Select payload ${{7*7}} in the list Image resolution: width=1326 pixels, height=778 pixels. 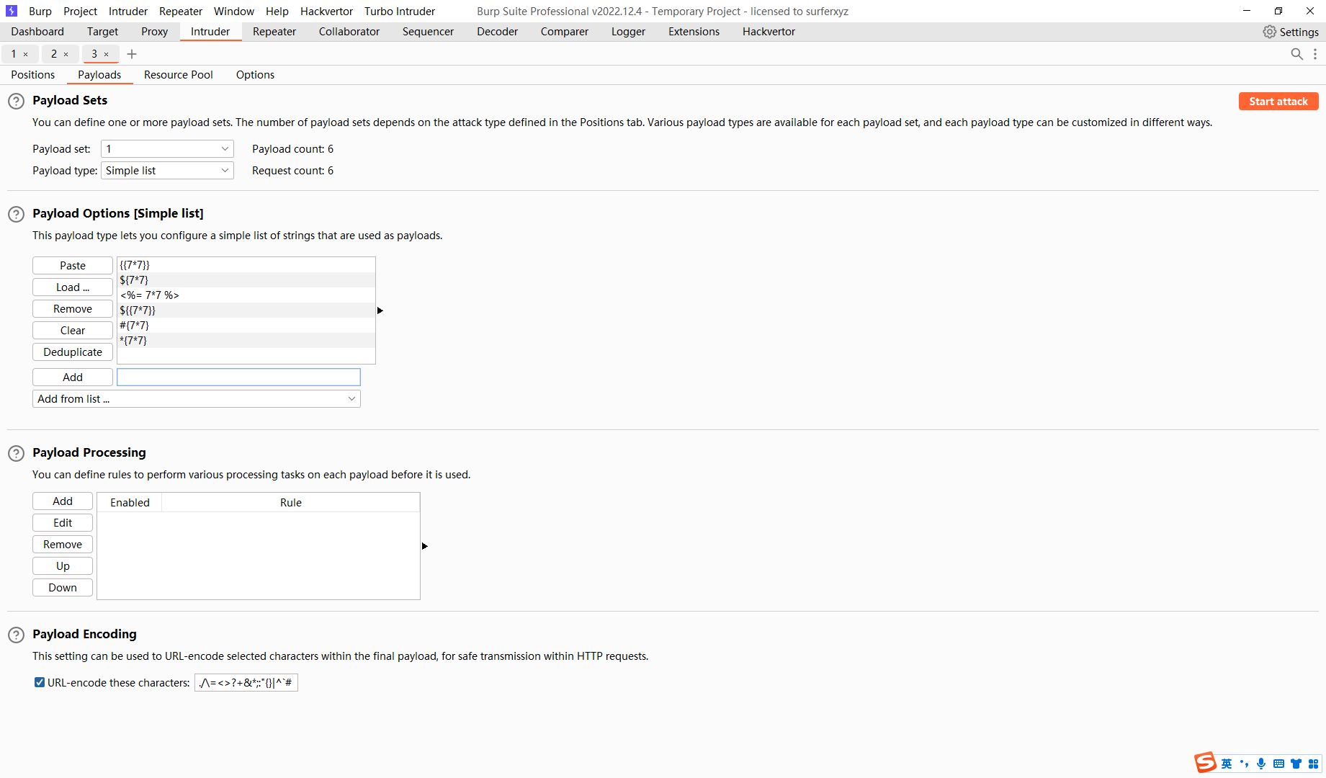click(x=246, y=310)
